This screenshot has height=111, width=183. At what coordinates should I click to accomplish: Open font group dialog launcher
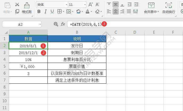(102, 16)
